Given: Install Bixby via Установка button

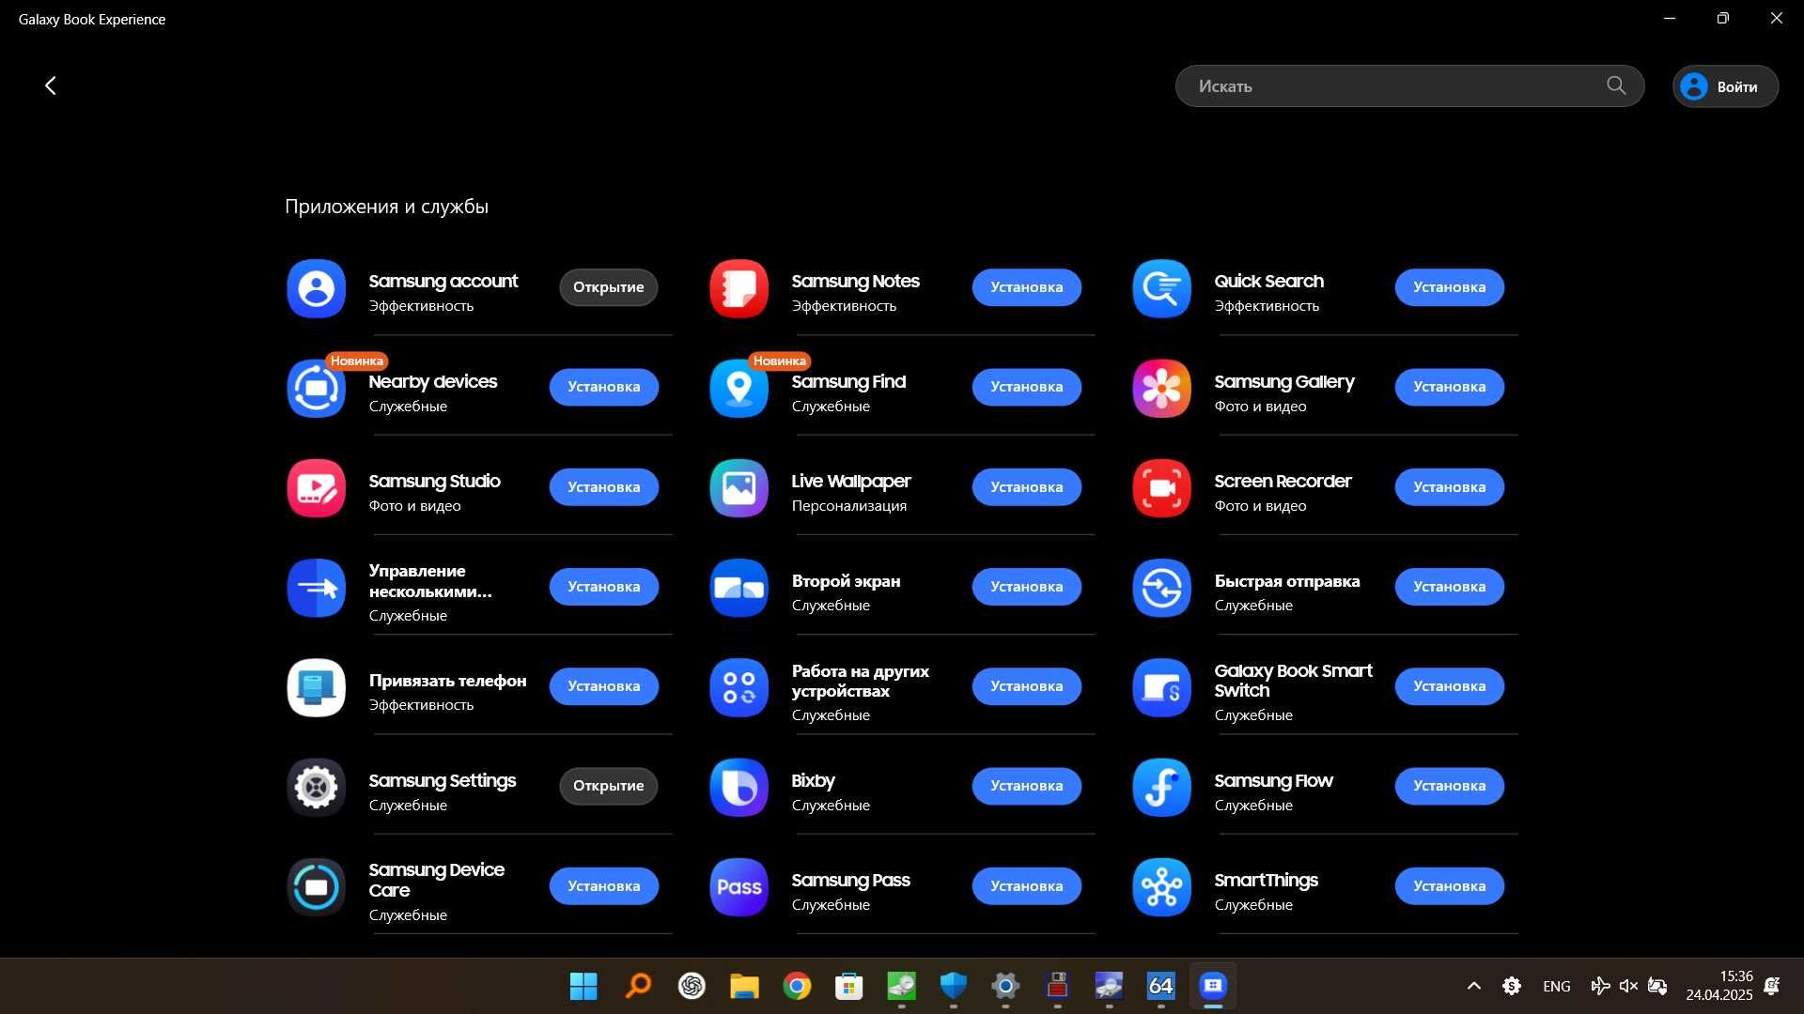Looking at the screenshot, I should pyautogui.click(x=1026, y=786).
